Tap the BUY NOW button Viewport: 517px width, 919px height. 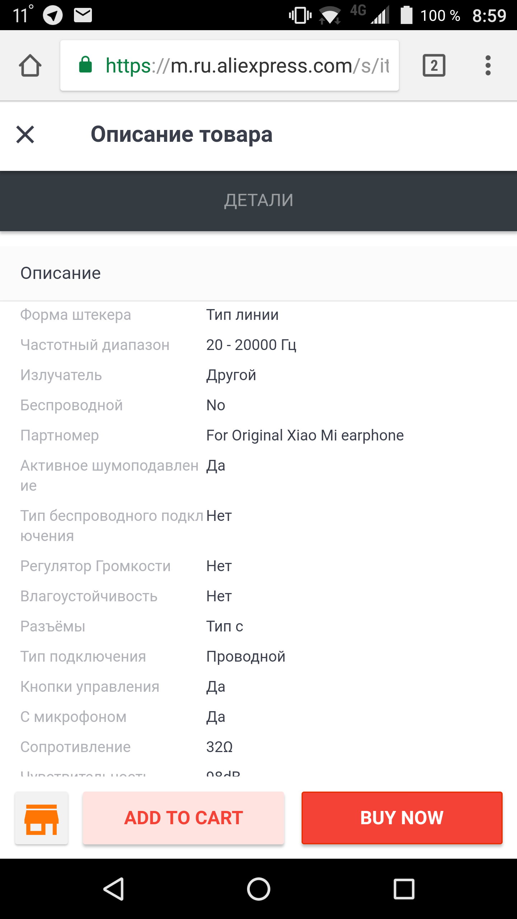[402, 818]
